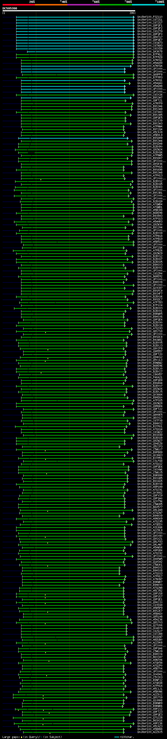Select the UniRef100_Q9FVI9 label
Viewport: 167px width, 739px height.
point(150,495)
